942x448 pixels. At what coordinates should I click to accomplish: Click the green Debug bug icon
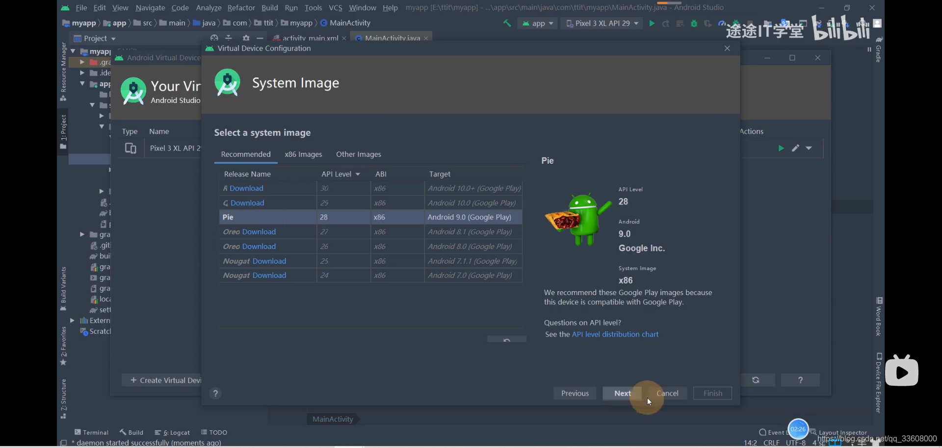coord(694,23)
